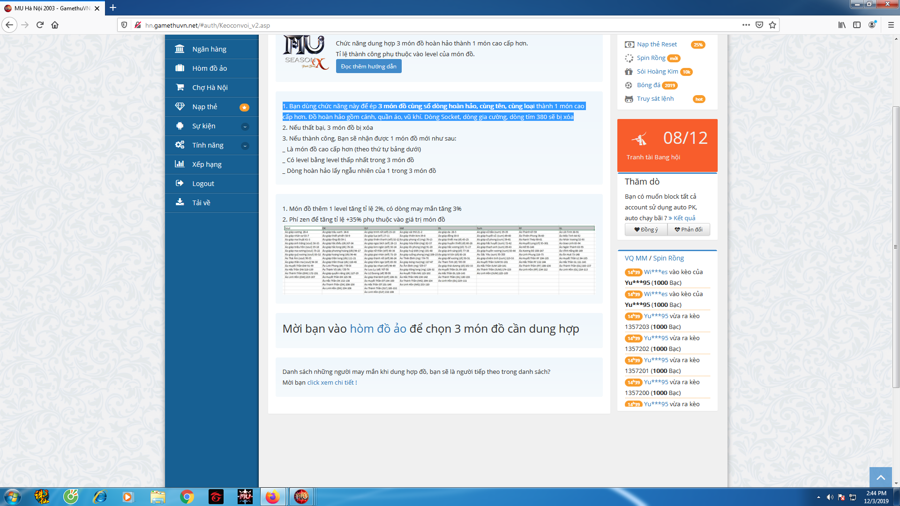Viewport: 900px width, 506px height.
Task: Select Logout in the sidebar menu
Action: [x=203, y=184]
